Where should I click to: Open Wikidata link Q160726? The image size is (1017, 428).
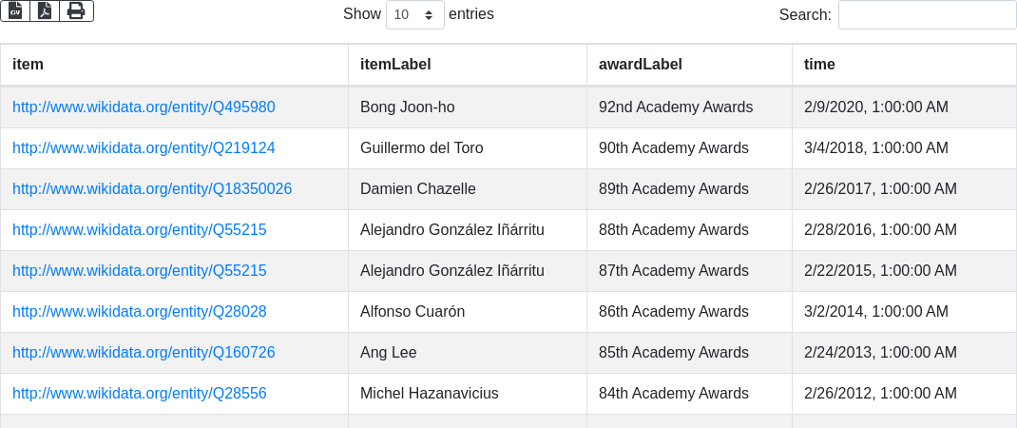coord(144,353)
